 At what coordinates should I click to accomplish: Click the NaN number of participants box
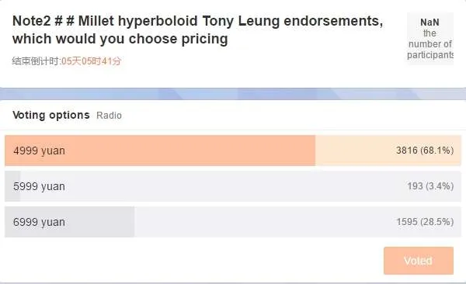(x=430, y=39)
